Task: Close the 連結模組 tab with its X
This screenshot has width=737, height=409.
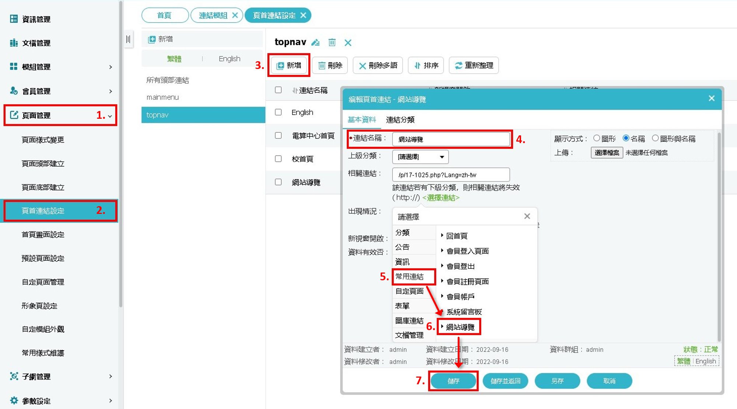Action: pyautogui.click(x=235, y=15)
